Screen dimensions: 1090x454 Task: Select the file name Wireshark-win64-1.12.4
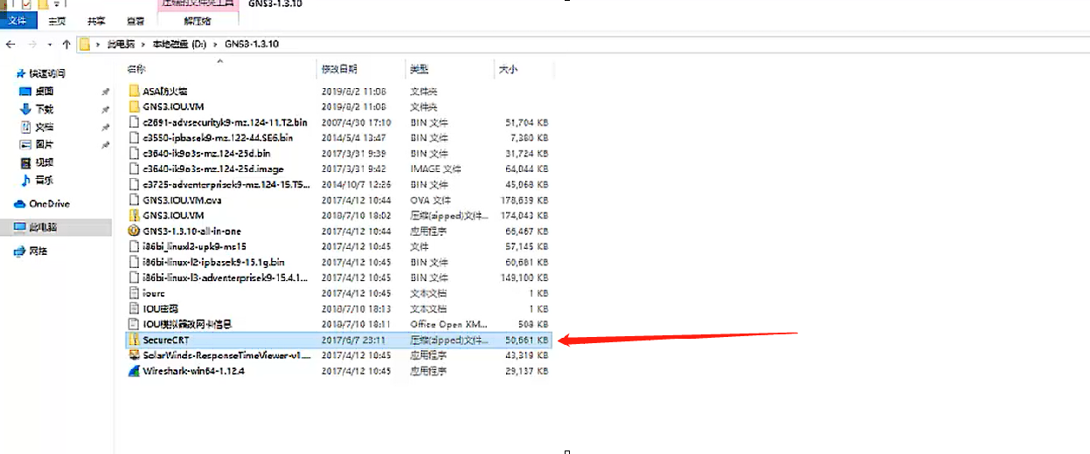tap(194, 371)
